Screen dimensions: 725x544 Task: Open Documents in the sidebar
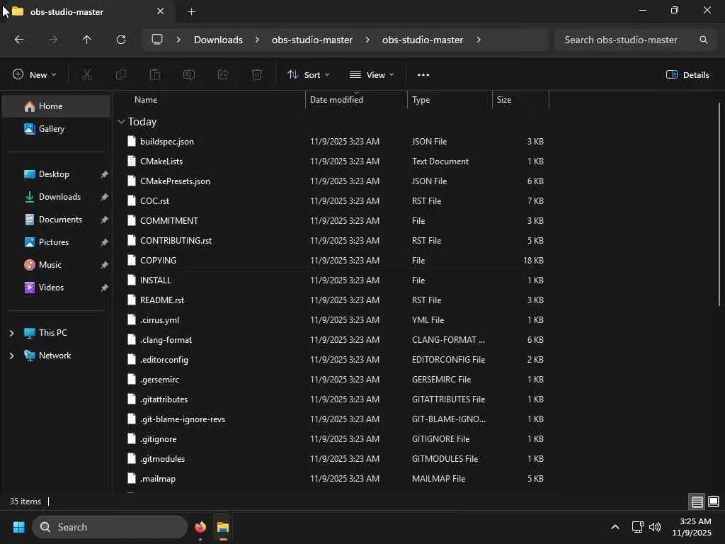pos(56,220)
